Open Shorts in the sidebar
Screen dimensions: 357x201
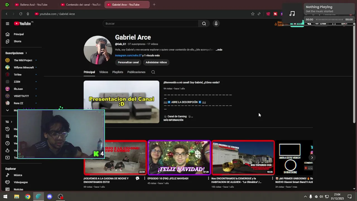pos(17,41)
